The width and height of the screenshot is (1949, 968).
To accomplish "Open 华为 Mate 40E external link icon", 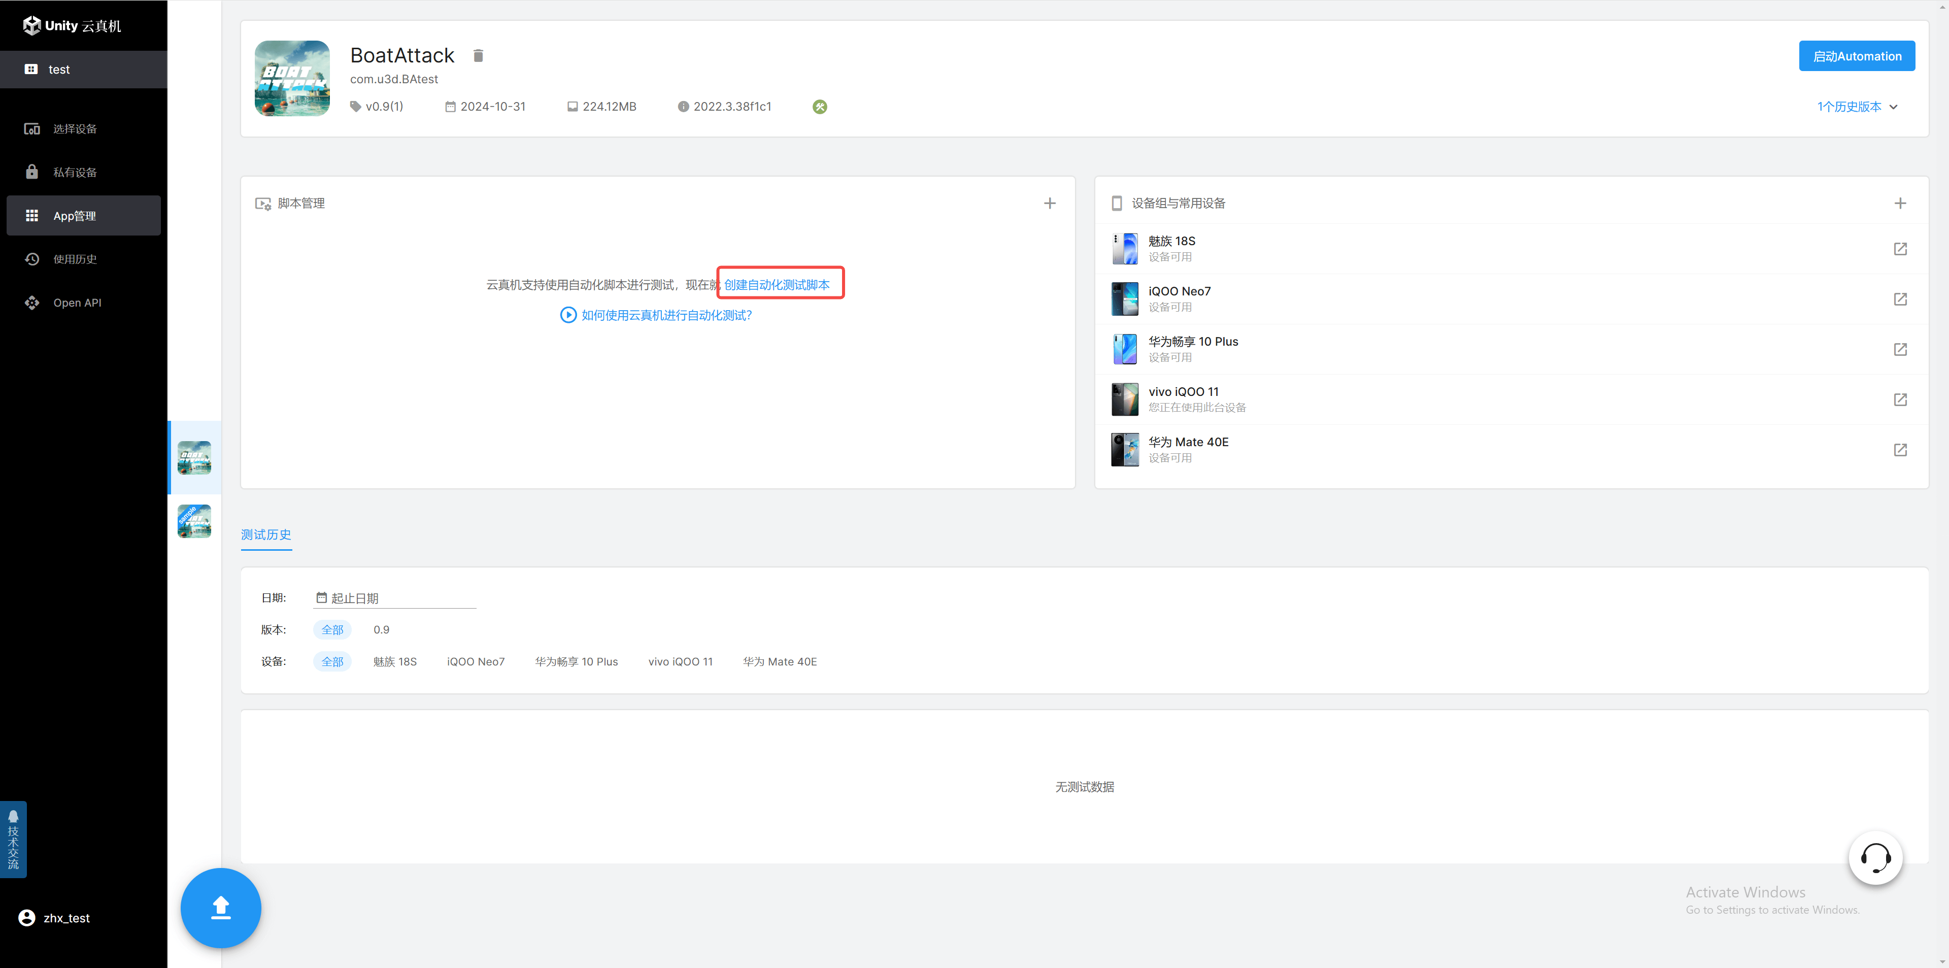I will [x=1900, y=450].
